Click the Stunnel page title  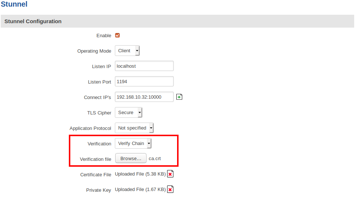click(x=14, y=4)
